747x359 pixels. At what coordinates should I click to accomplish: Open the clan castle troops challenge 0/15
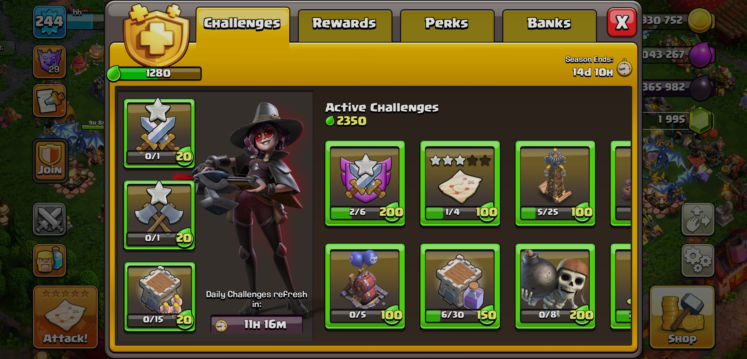(x=160, y=297)
